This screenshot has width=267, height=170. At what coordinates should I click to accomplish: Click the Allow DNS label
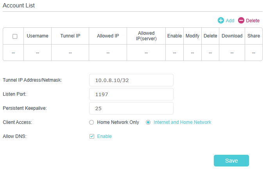[x=14, y=136]
